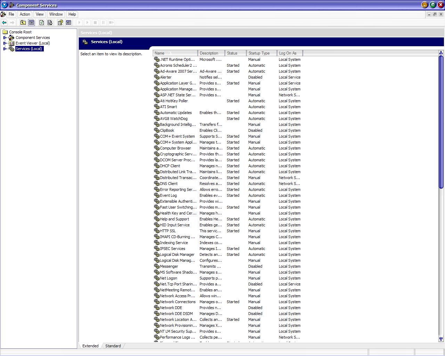Screen dimensions: 445x356
Task: Click the gear icon beside Alerter service
Action: point(156,77)
